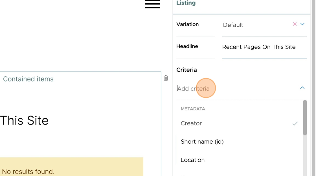
Task: Click the criteria list scrollbar thumb
Action: coord(305,118)
